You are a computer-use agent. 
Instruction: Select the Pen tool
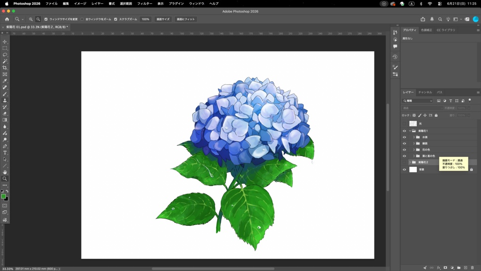(5, 146)
